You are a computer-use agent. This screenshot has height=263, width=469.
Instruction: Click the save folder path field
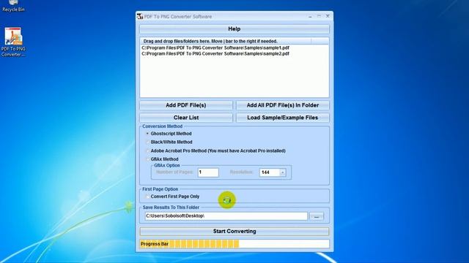(x=226, y=216)
